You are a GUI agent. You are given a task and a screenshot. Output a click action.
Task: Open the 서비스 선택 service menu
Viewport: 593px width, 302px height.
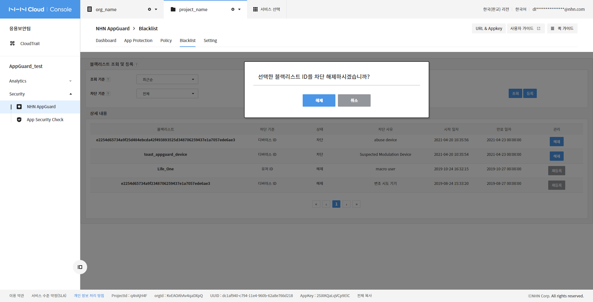(x=267, y=9)
